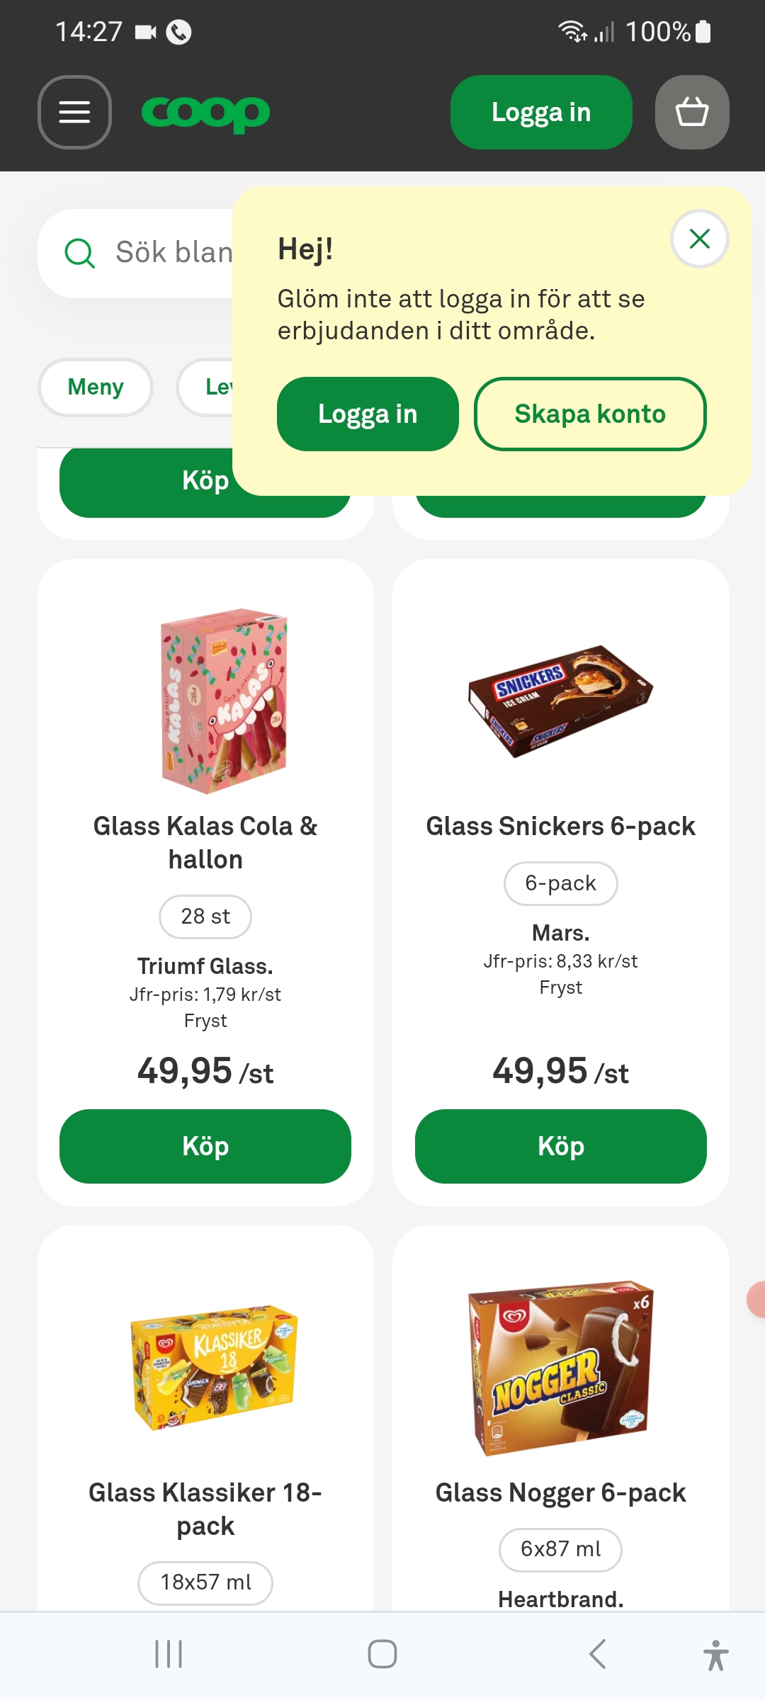The image size is (765, 1700).
Task: Open the Snickers ice cream product image
Action: (x=560, y=701)
